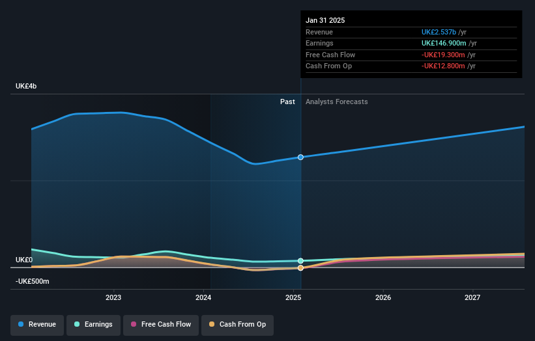Click the 2026 axis label

click(383, 298)
